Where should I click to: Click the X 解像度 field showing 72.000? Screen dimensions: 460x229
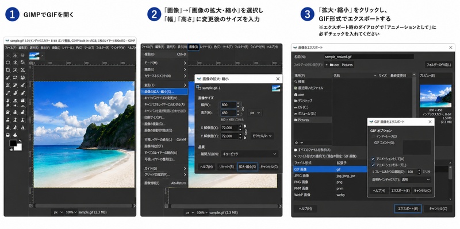229,127
